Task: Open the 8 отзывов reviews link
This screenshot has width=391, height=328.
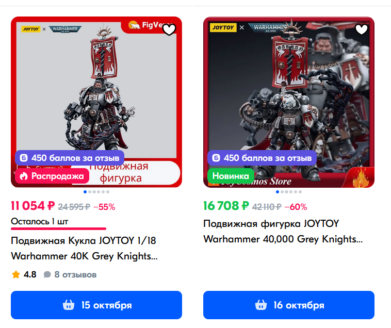Action: click(x=75, y=275)
